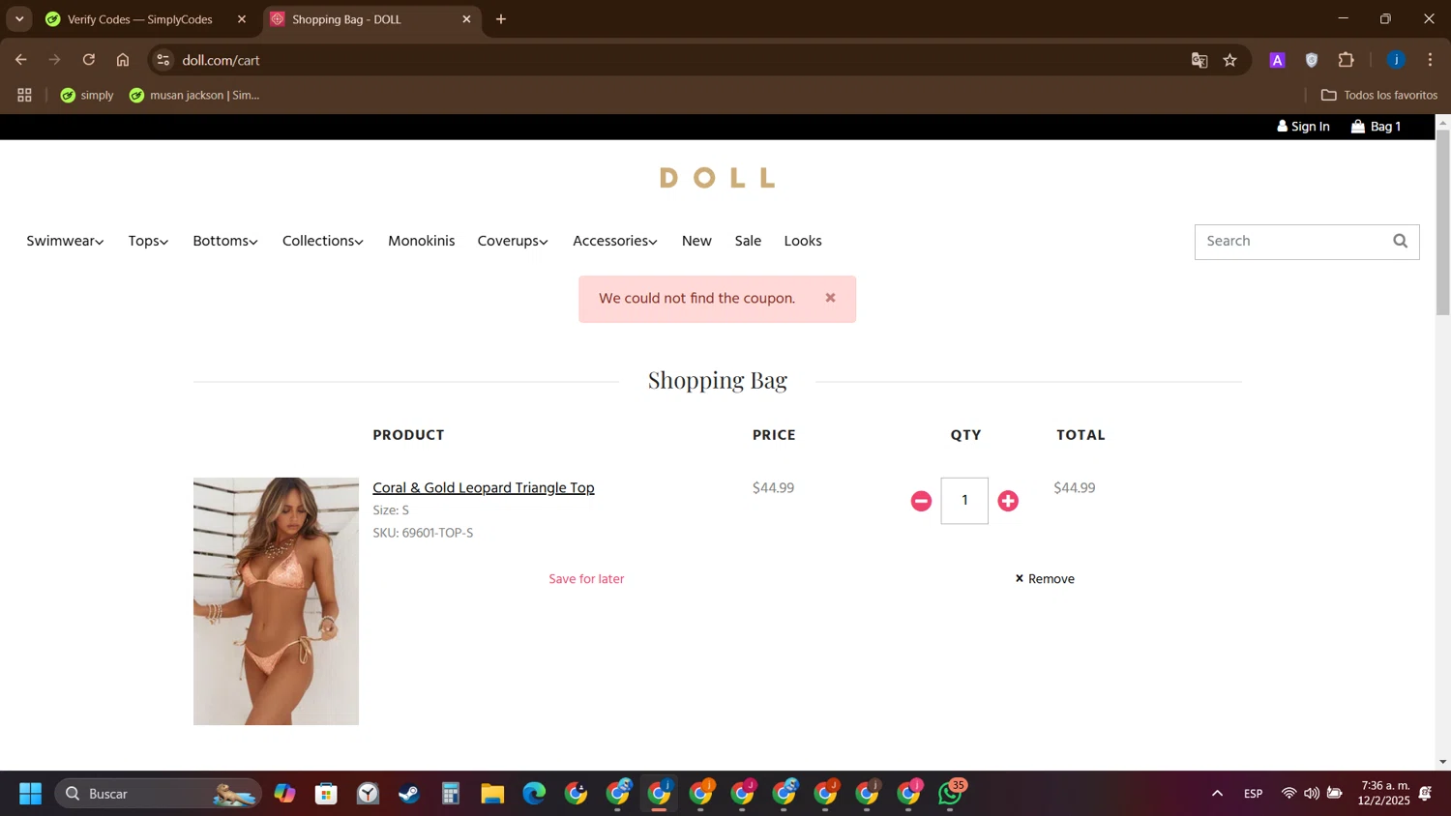This screenshot has height=816, width=1451.
Task: Click Sign In in the top bar
Action: pos(1303,127)
